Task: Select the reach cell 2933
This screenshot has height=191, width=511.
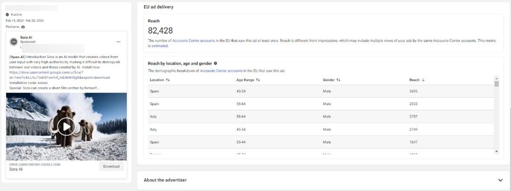Action: click(x=413, y=104)
